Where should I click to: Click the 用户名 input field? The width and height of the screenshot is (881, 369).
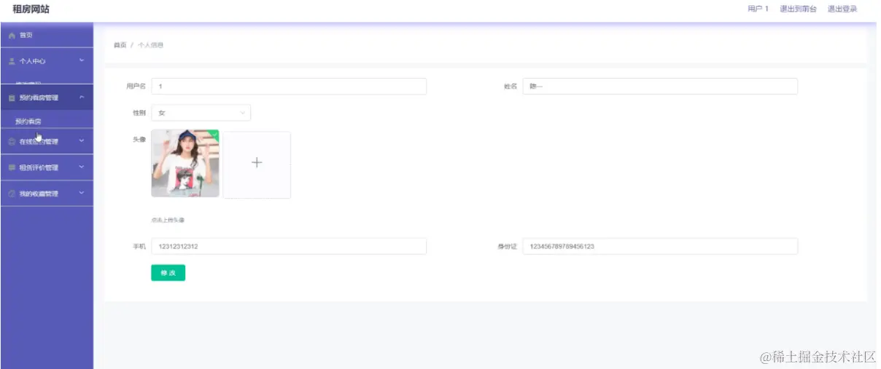[x=289, y=87]
